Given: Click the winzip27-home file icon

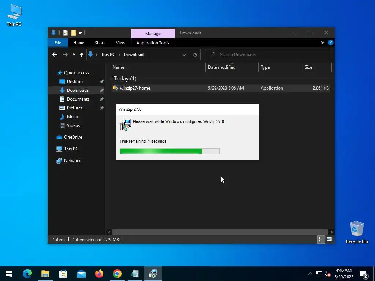Looking at the screenshot, I should pyautogui.click(x=115, y=88).
